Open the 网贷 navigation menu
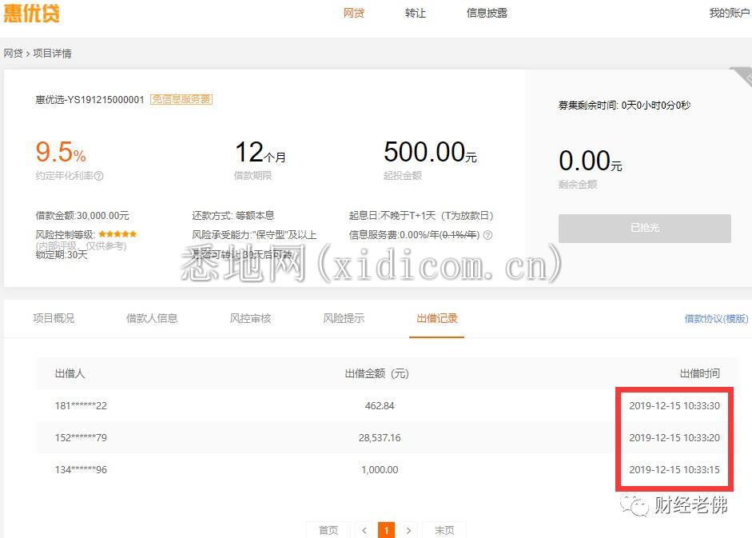 pos(354,13)
